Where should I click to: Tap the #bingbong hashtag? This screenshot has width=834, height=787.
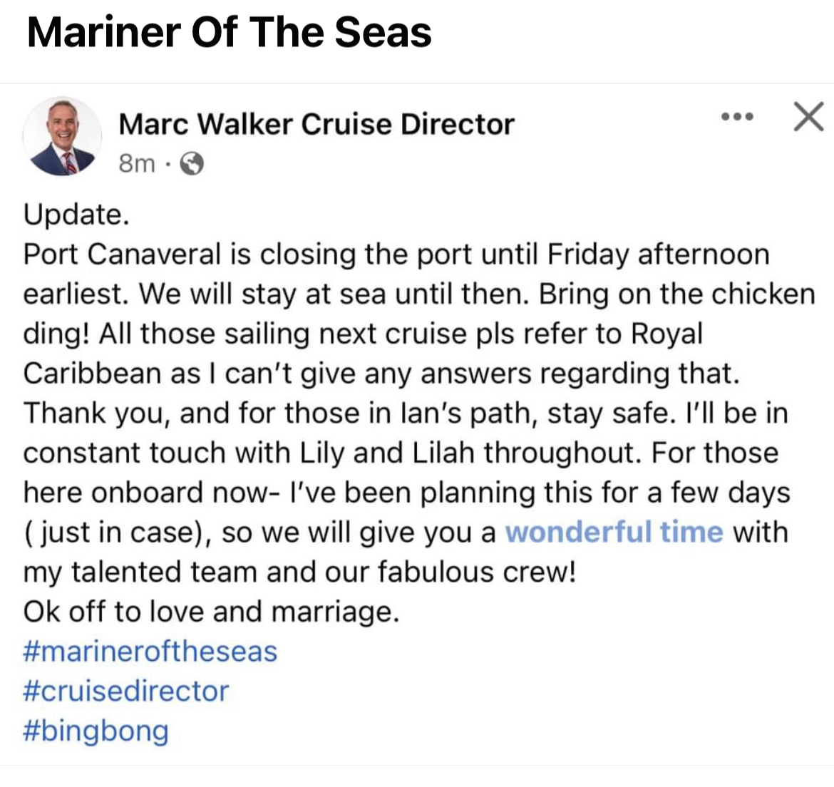[x=96, y=731]
